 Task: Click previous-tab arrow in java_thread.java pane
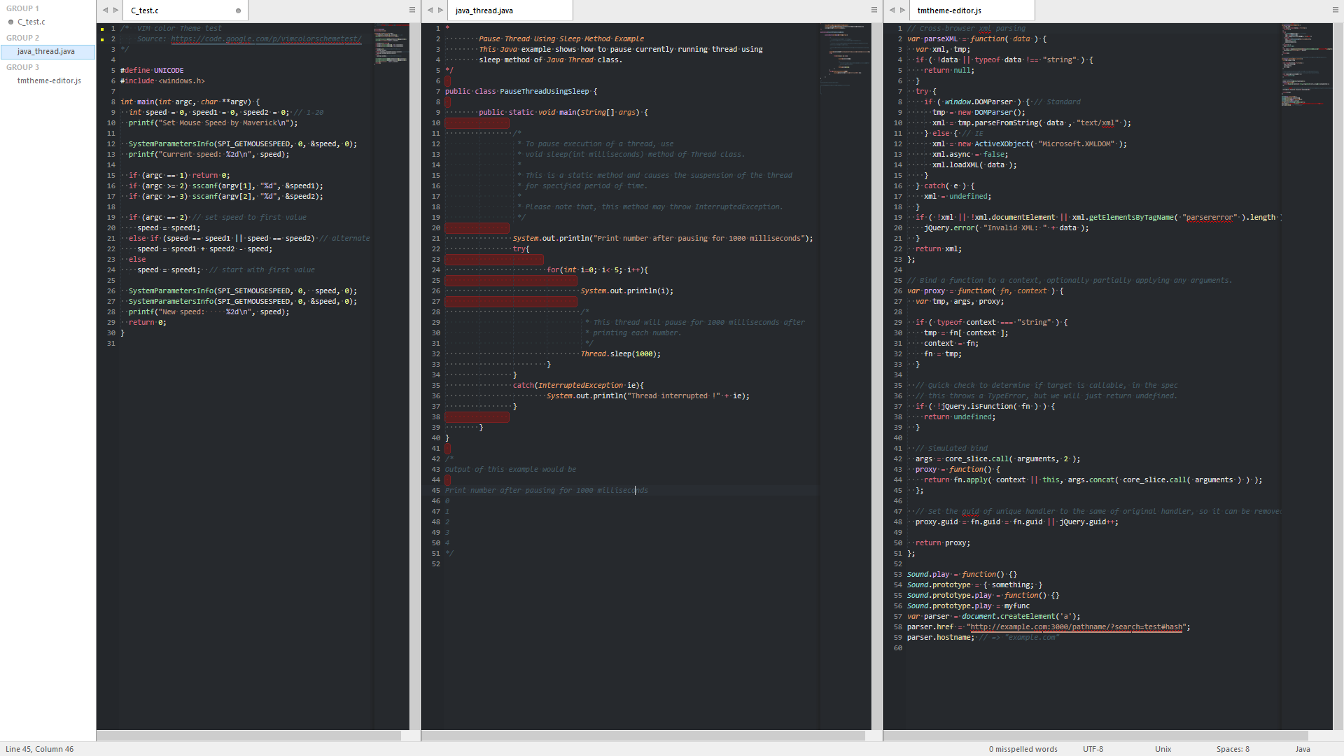tap(430, 10)
